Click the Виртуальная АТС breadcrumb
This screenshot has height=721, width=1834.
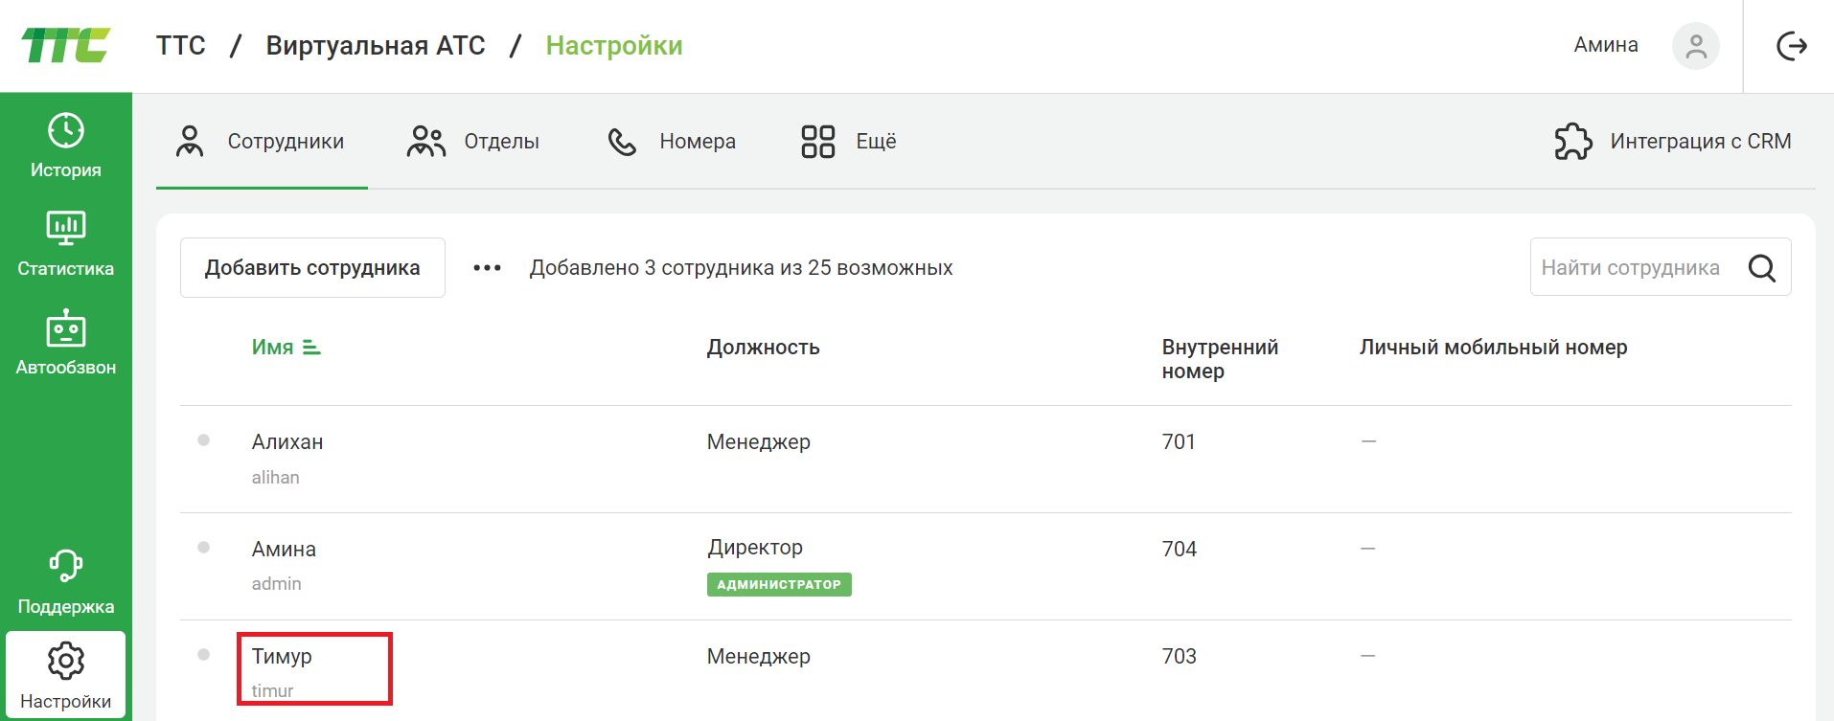[376, 45]
